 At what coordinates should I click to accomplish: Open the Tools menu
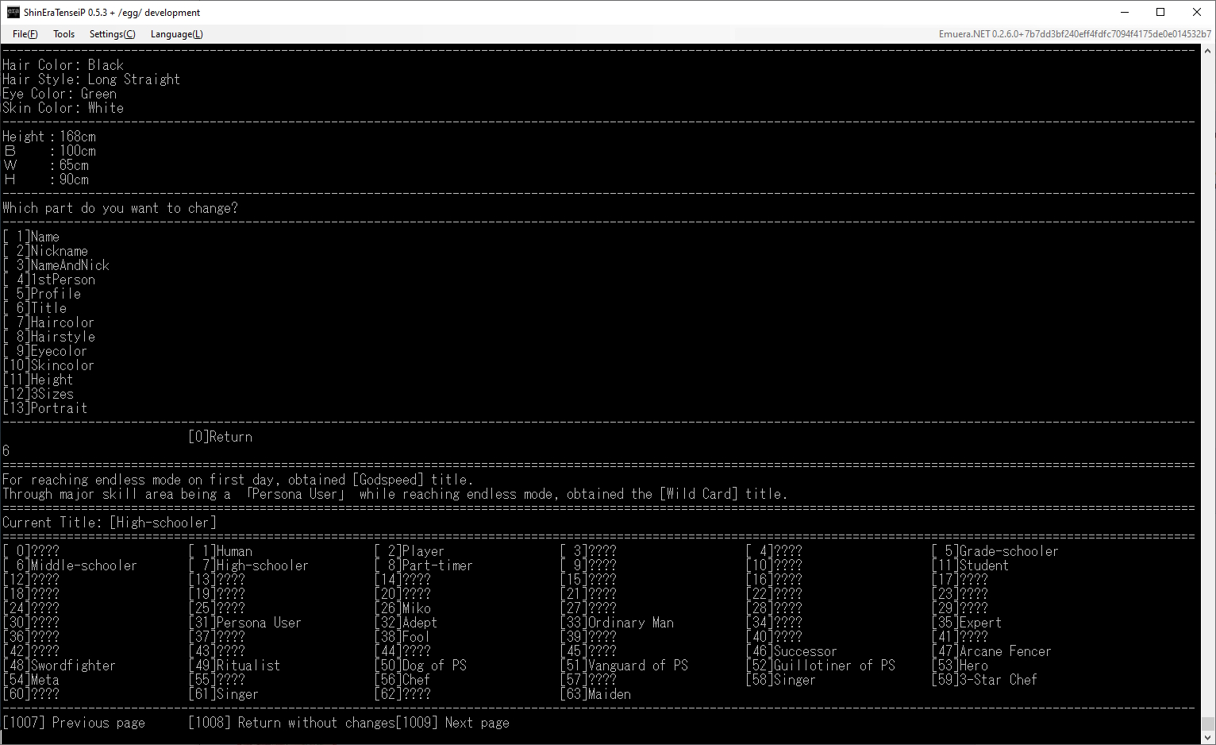point(63,34)
